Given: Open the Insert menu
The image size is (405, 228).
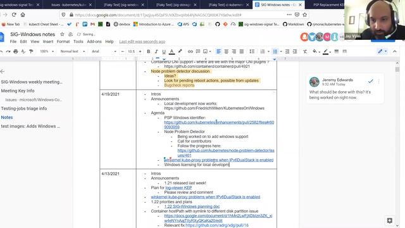Looking at the screenshot, I should (x=48, y=42).
